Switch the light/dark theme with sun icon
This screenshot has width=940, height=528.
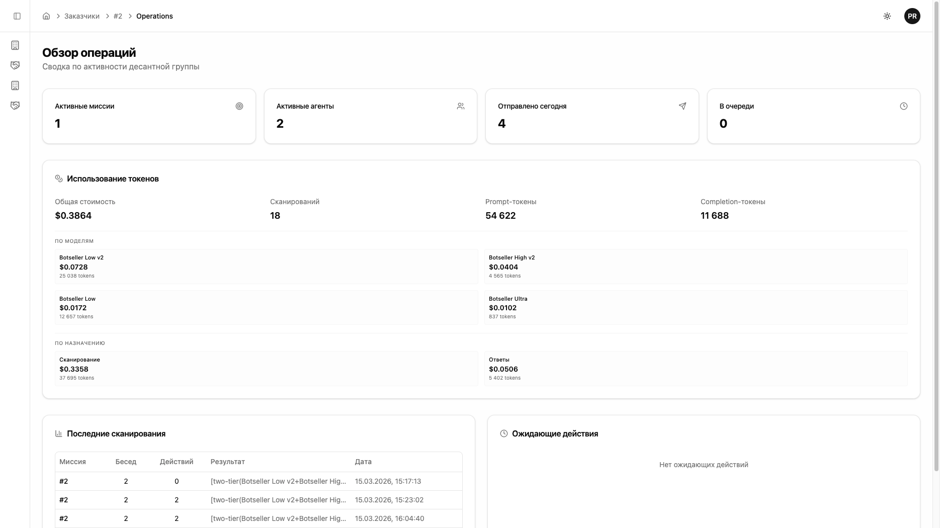(x=887, y=16)
